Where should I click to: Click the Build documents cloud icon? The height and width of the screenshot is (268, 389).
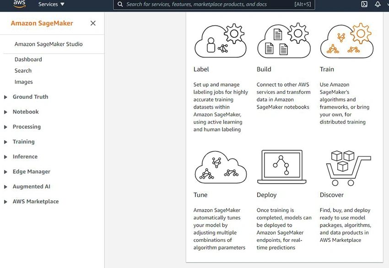click(284, 40)
